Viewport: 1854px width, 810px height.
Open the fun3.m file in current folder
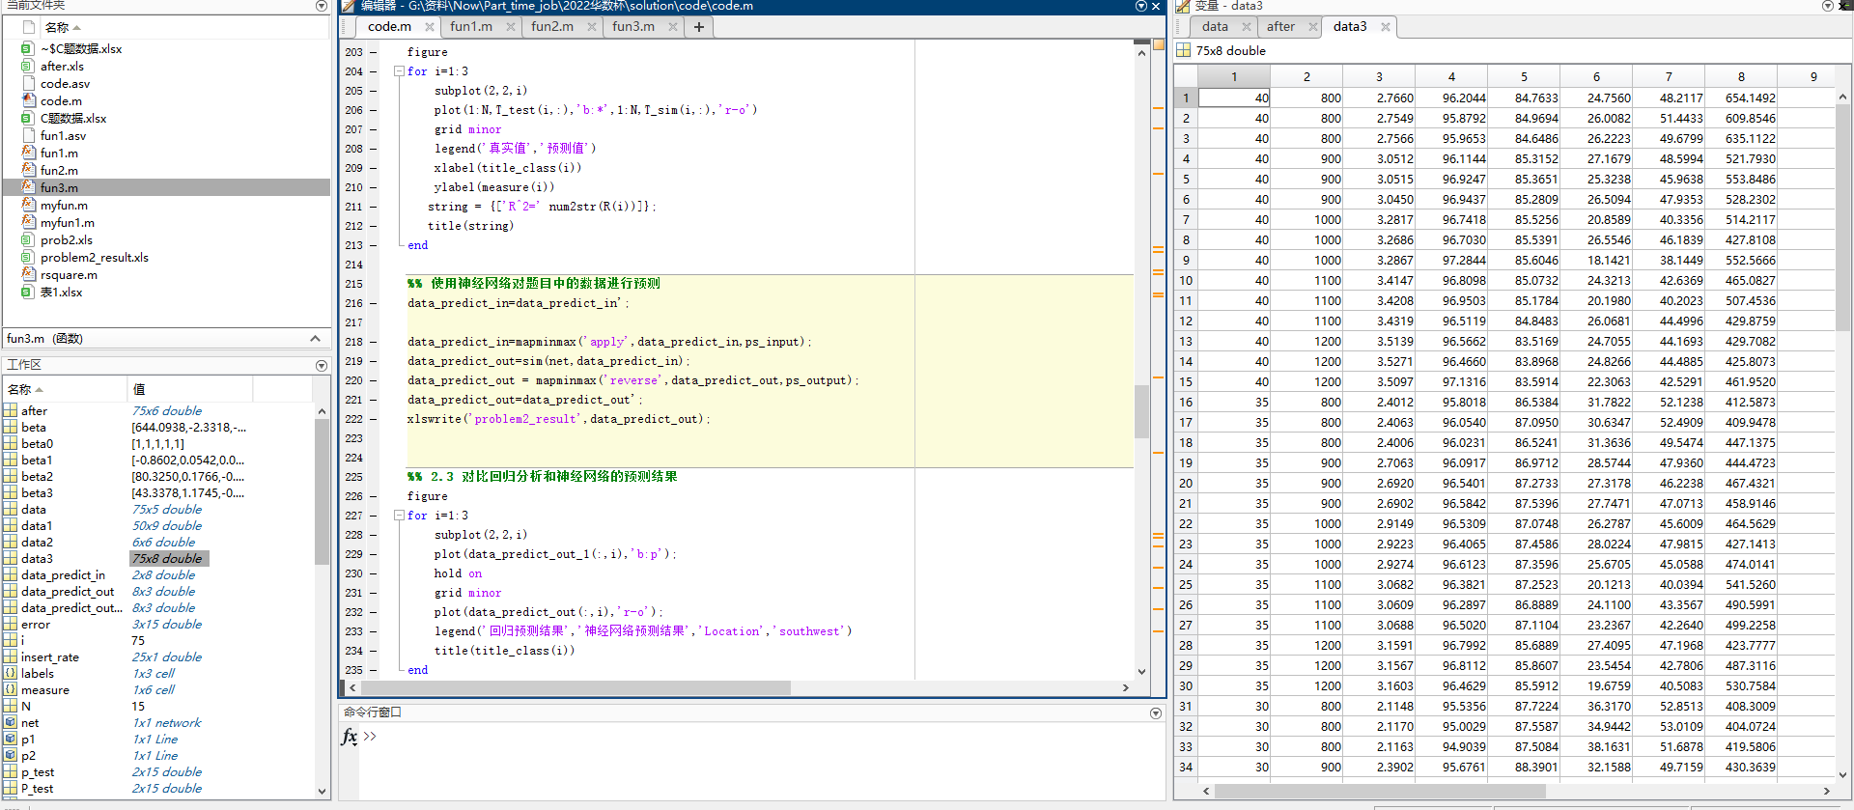pos(58,187)
